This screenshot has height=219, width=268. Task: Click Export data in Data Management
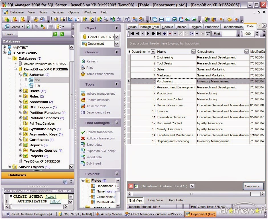(94, 145)
